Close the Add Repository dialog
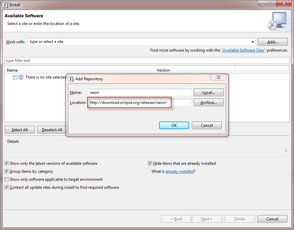Image resolution: width=294 pixels, height=230 pixels. 218,77
